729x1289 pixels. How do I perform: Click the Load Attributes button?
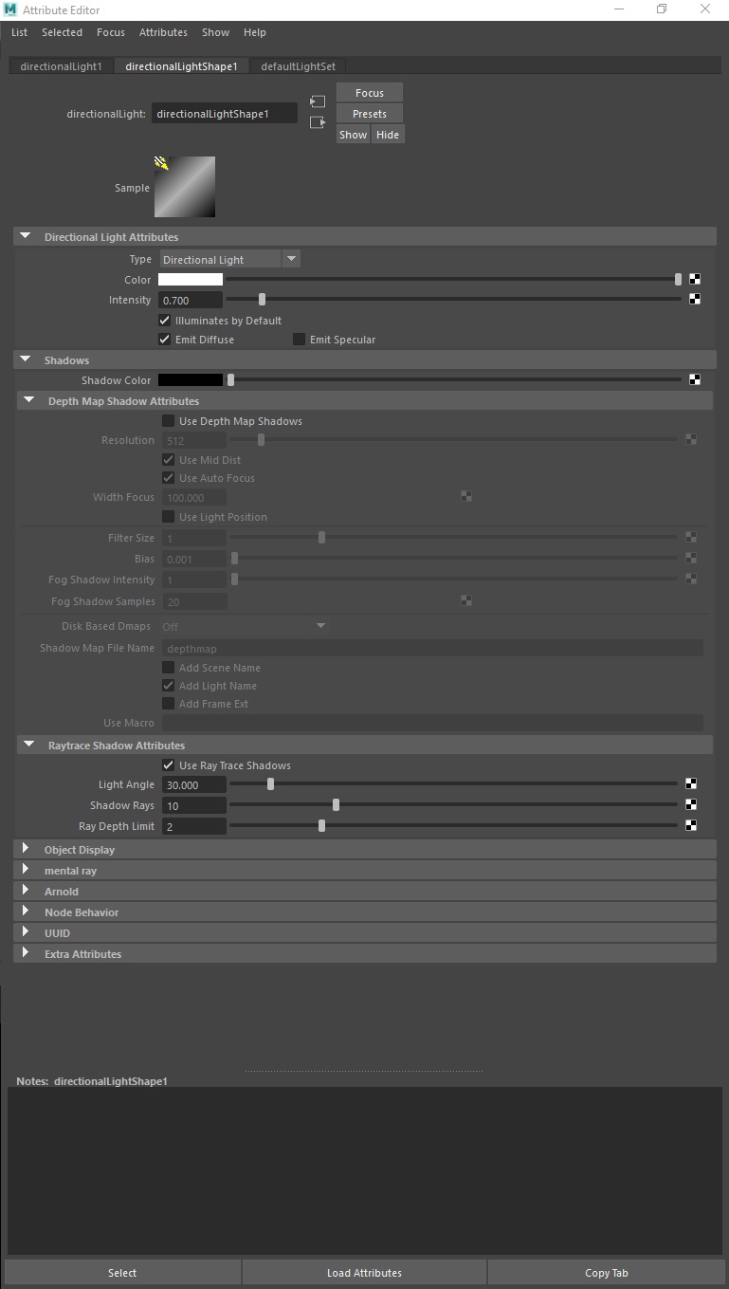pos(364,1273)
